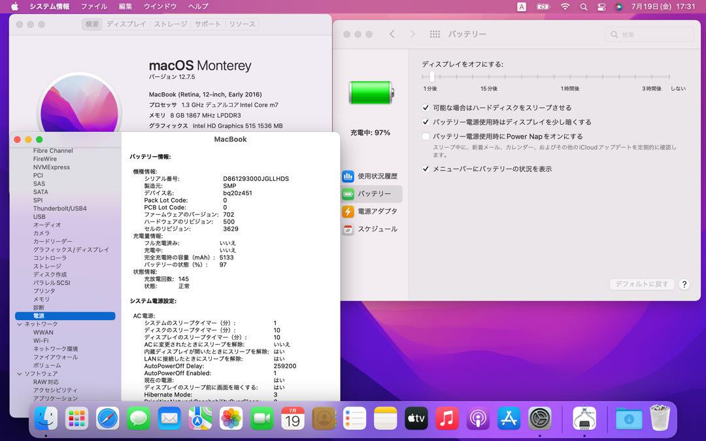Click search field in Battery window
The width and height of the screenshot is (706, 441).
coord(649,34)
